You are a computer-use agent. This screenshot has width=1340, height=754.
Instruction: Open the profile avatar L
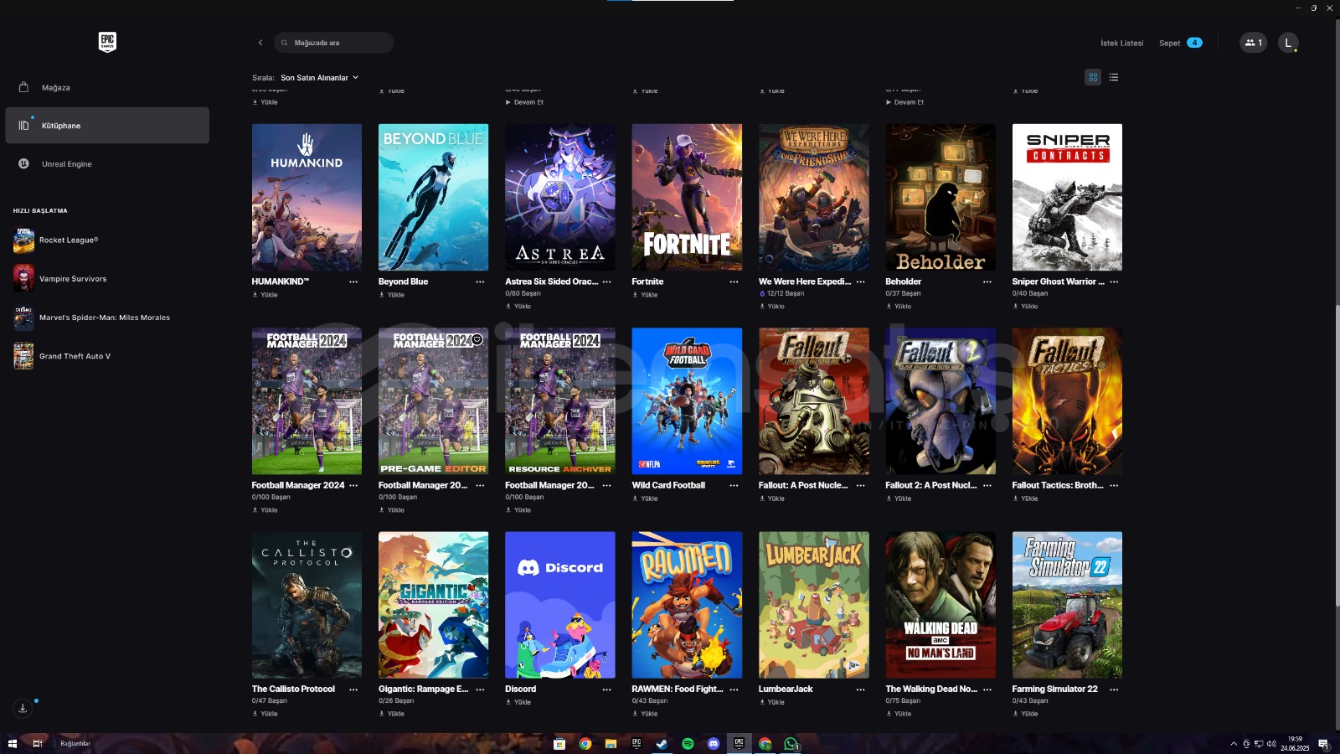click(x=1288, y=43)
